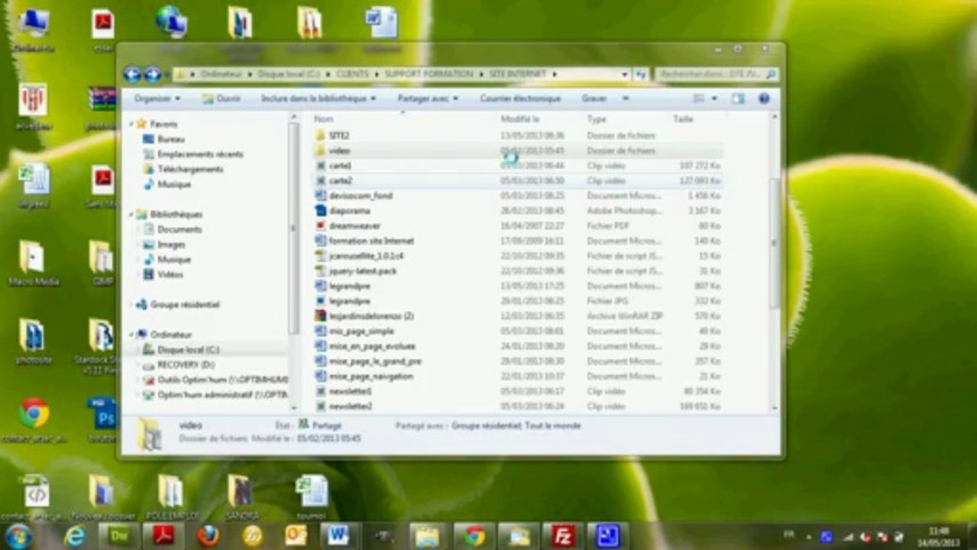The image size is (977, 550).
Task: Select Ordinateur in the address breadcrumb
Action: click(x=222, y=74)
